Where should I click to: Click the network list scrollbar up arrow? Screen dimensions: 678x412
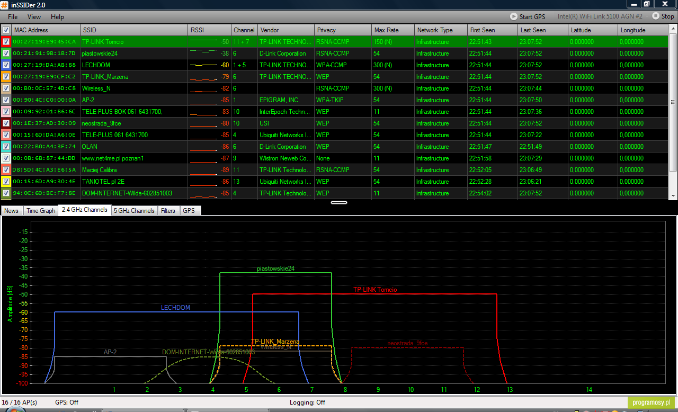[673, 29]
